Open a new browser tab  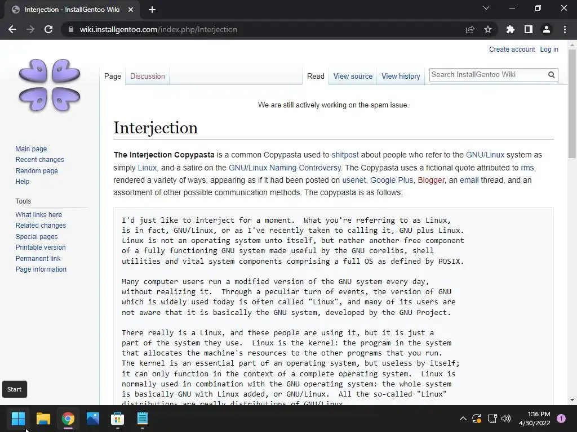(x=152, y=10)
